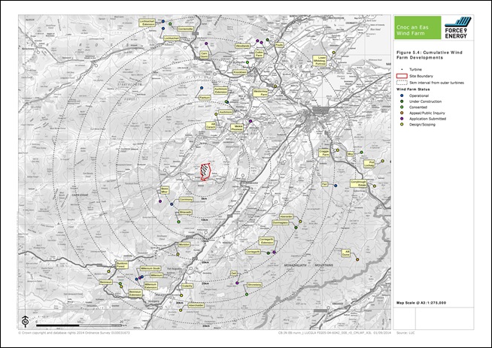Click the green marker next to Moy
Image resolution: width=492 pixels, height=348 pixels.
pyautogui.click(x=361, y=153)
